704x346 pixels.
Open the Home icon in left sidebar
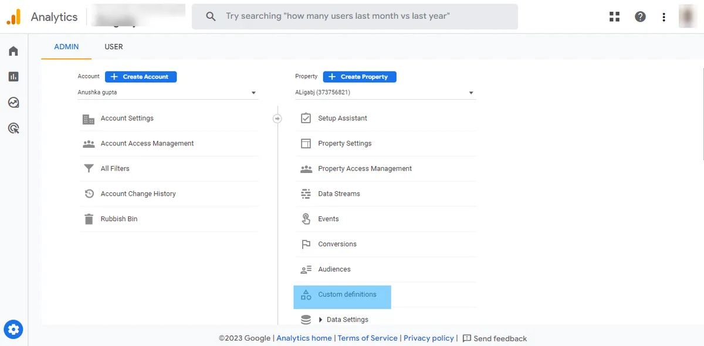tap(13, 51)
